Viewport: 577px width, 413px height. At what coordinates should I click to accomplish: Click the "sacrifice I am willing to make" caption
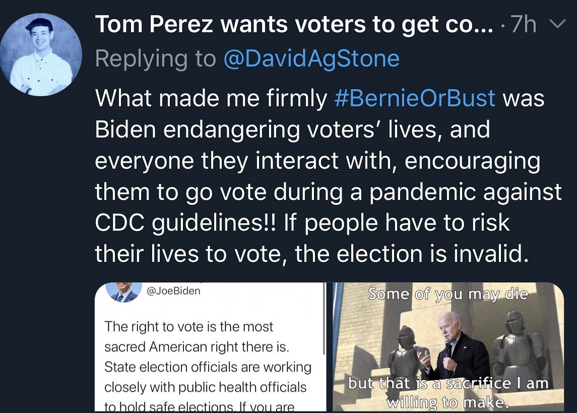tap(447, 393)
